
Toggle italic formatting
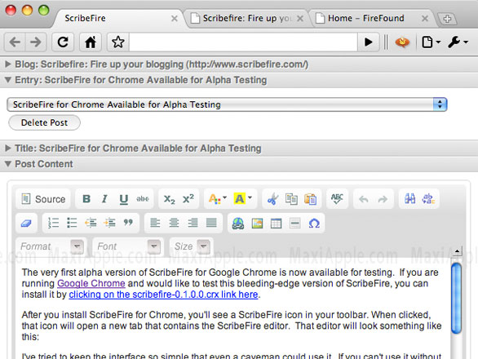point(104,199)
